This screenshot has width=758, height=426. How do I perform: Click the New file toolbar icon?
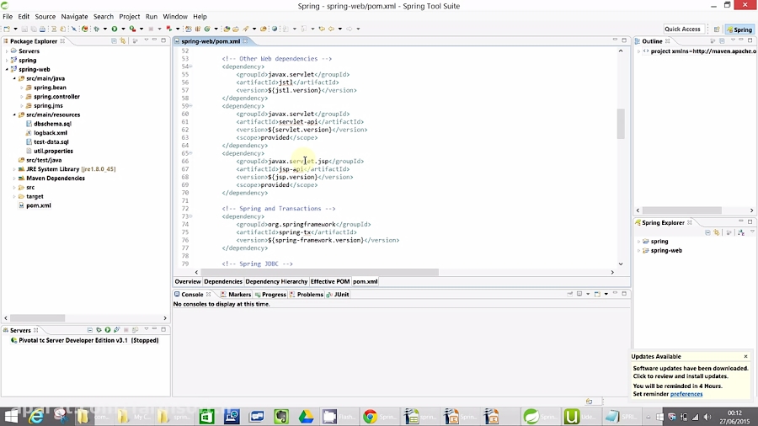coord(7,29)
